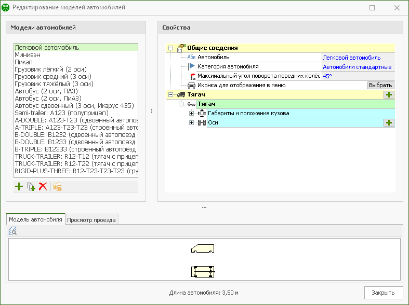The width and height of the screenshot is (409, 305).
Task: Duplicate the selected car model
Action: coord(31,187)
